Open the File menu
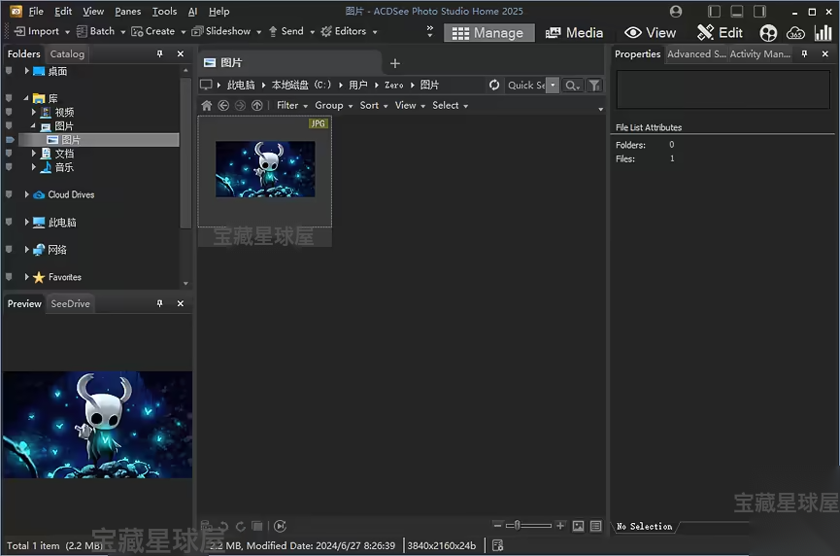Viewport: 840px width, 556px height. tap(36, 12)
